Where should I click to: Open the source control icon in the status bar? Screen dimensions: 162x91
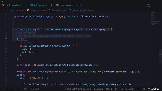[15, 89]
